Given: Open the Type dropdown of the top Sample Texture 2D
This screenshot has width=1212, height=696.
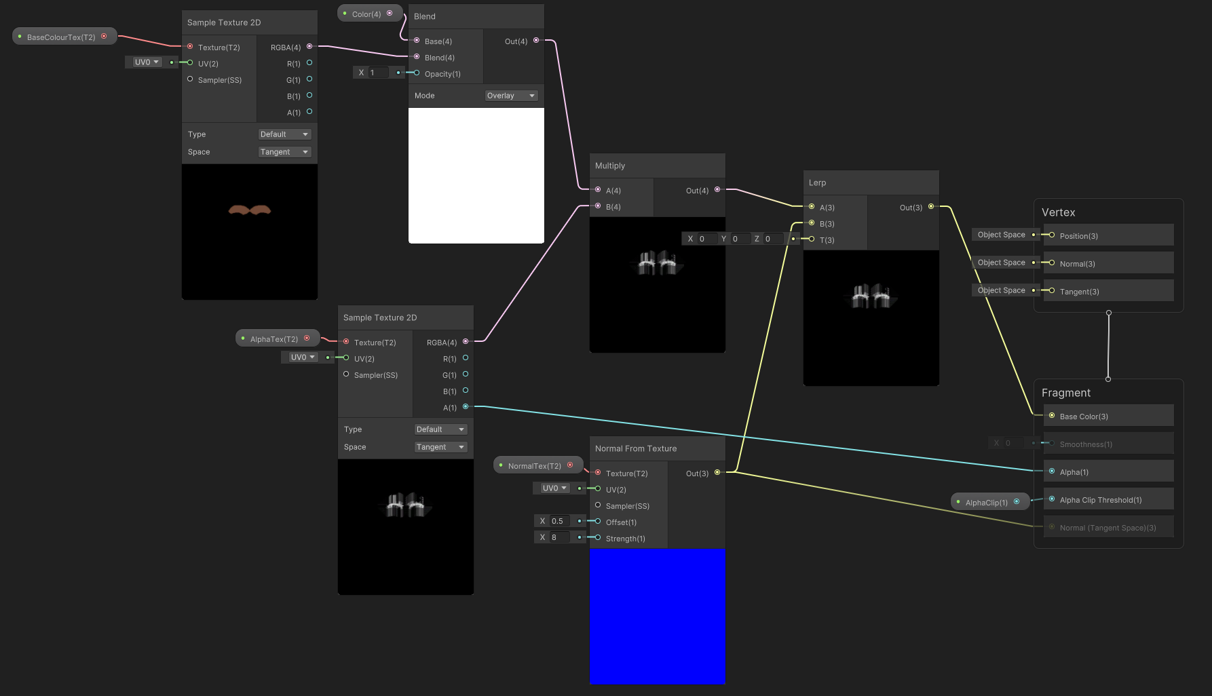Looking at the screenshot, I should click(x=284, y=134).
